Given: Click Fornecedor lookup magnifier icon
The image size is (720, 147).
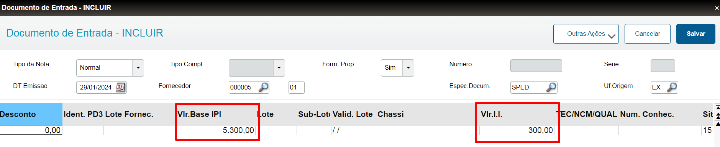Looking at the screenshot, I should (263, 87).
